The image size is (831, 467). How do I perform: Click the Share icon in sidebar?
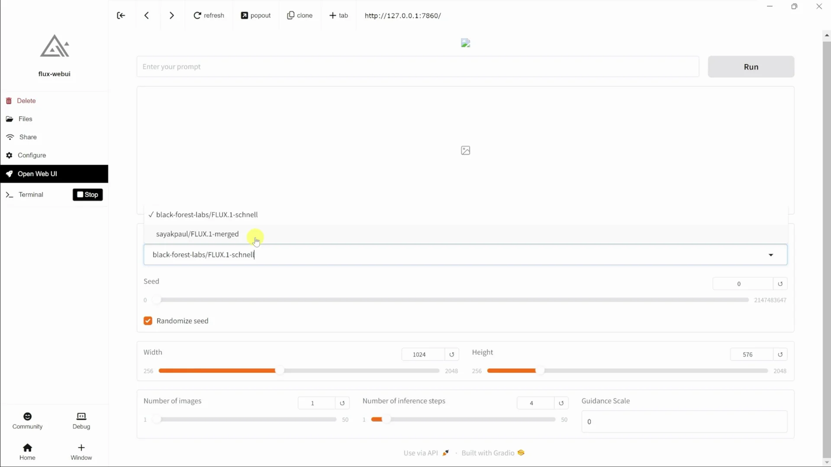coord(10,137)
